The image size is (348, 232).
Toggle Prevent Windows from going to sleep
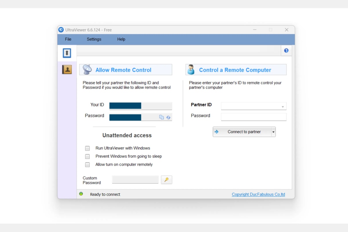87,156
